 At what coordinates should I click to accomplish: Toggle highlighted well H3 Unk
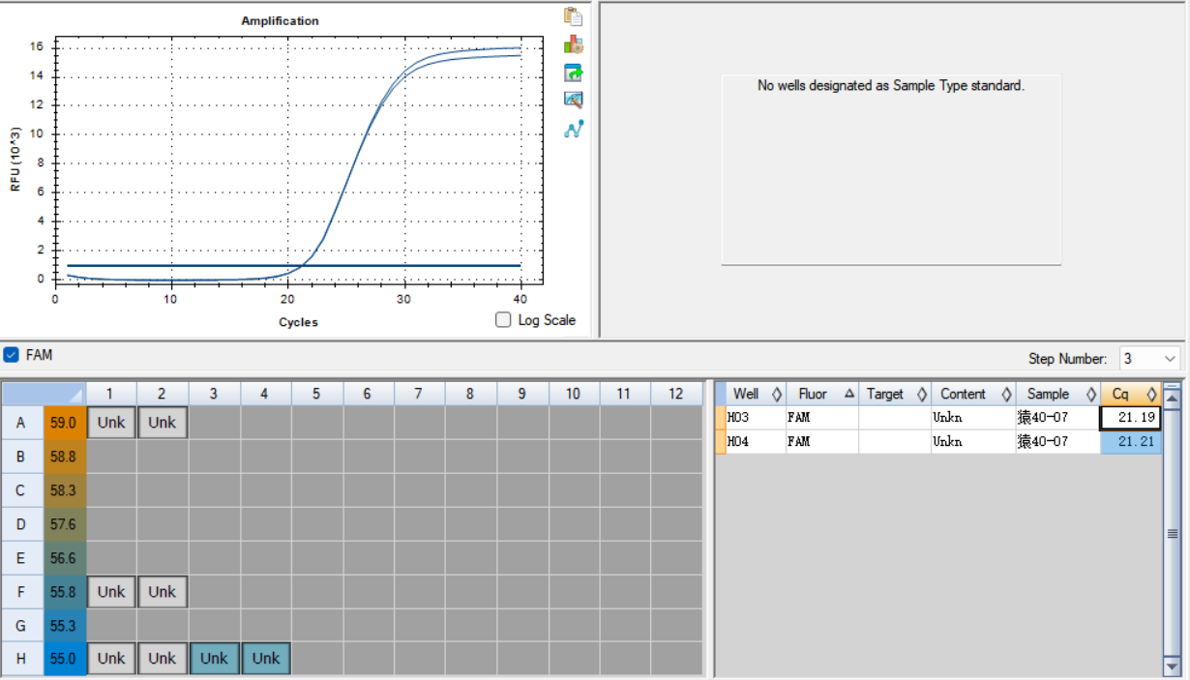(x=214, y=659)
